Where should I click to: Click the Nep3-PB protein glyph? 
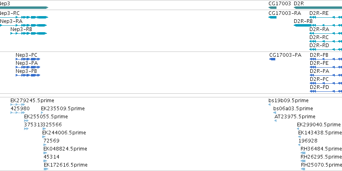[x=28, y=75]
